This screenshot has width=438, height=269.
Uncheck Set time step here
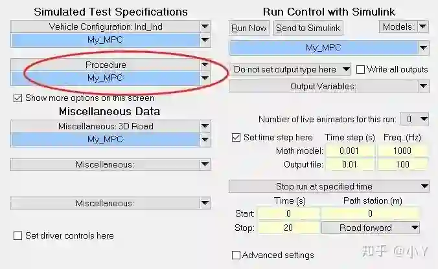pyautogui.click(x=236, y=137)
